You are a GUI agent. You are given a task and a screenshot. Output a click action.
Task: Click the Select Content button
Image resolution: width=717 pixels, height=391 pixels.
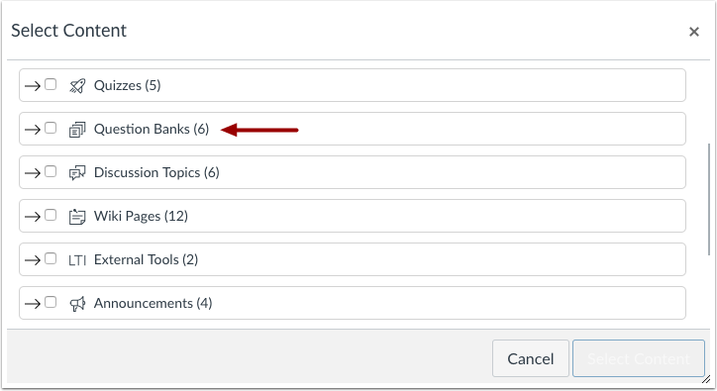click(x=639, y=358)
